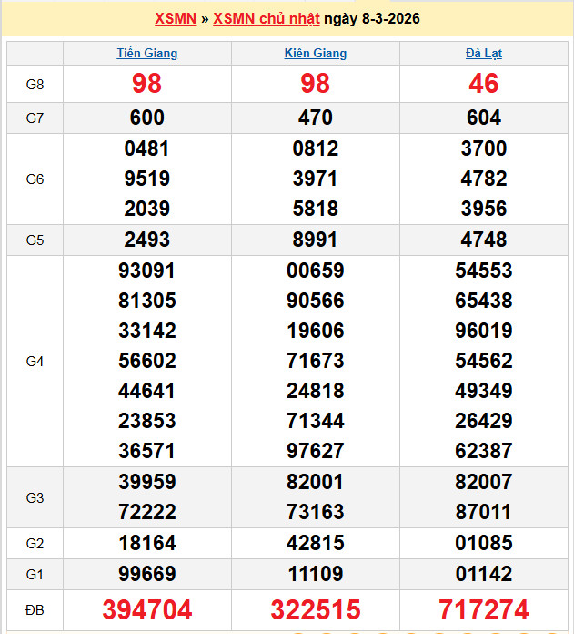Click the ĐB row label

pyautogui.click(x=35, y=609)
